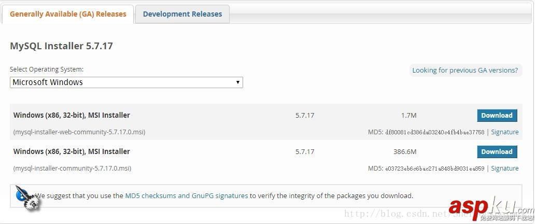The height and width of the screenshot is (224, 537).
Task: Switch to the Development Releases tab
Action: 182,14
